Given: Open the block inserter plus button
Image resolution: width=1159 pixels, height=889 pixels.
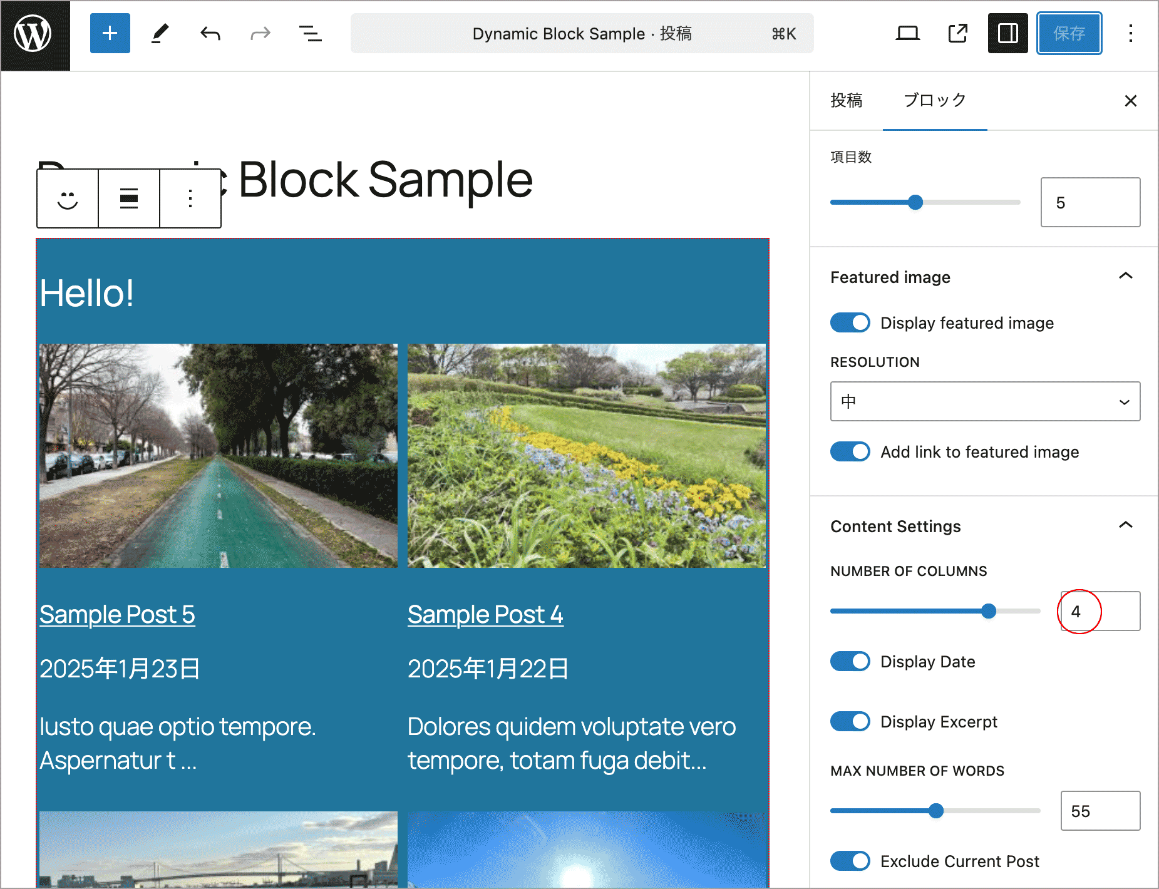Looking at the screenshot, I should [110, 33].
